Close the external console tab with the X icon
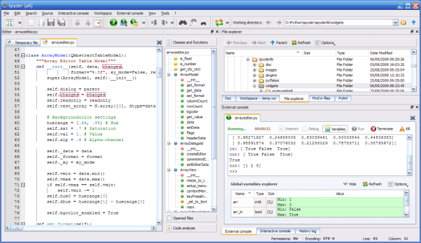 pos(413,117)
